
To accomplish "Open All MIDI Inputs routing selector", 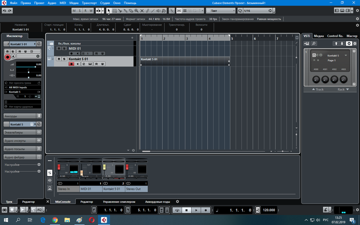I will [x=23, y=87].
